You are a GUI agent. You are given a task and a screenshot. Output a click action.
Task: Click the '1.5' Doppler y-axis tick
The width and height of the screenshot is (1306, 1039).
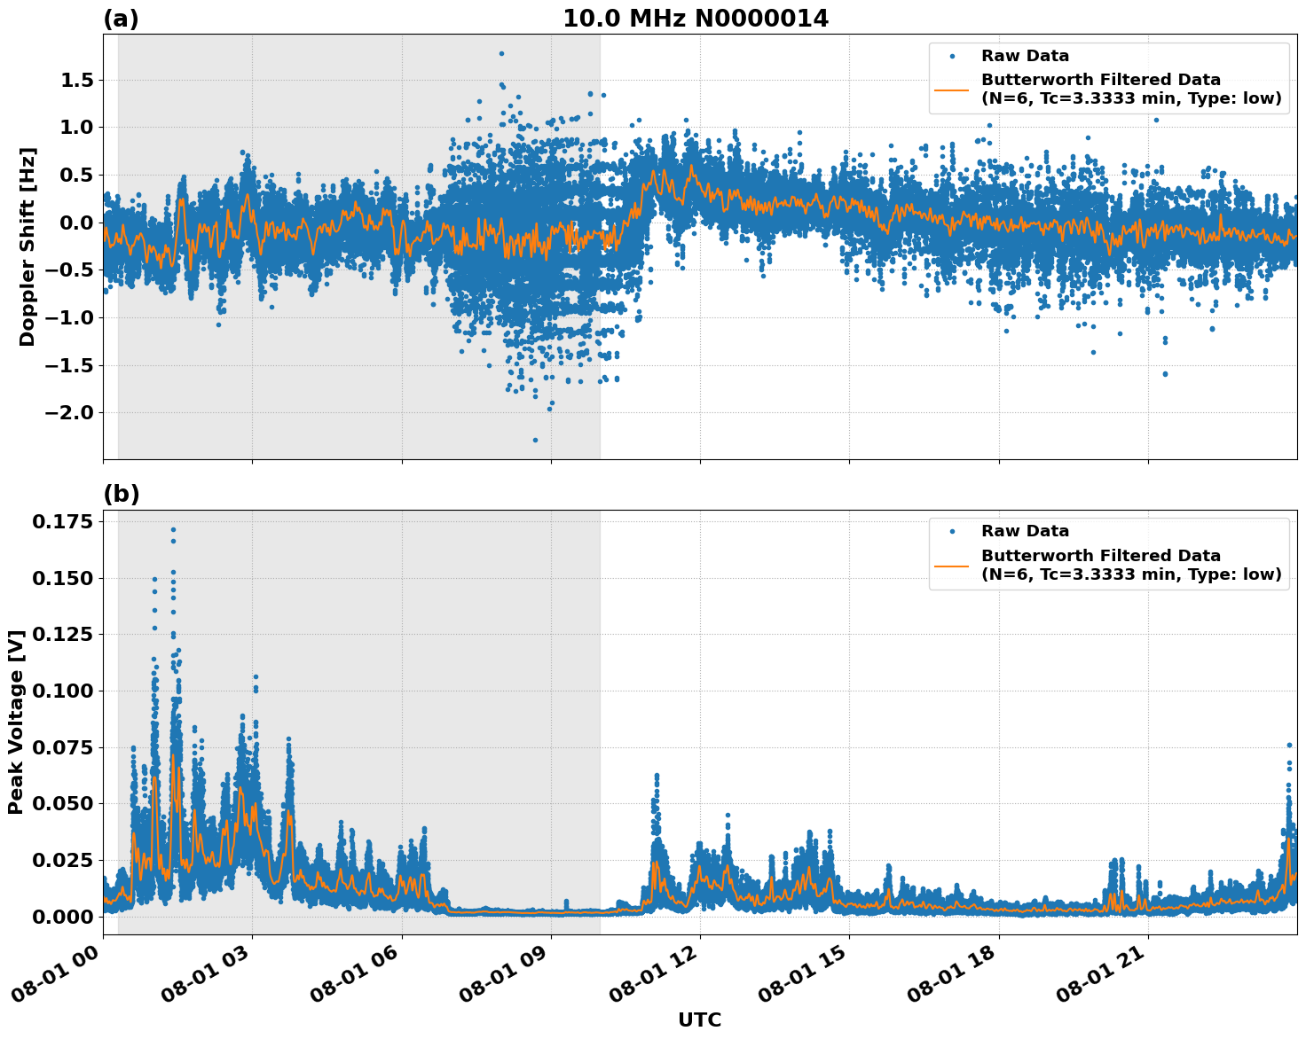coord(78,81)
